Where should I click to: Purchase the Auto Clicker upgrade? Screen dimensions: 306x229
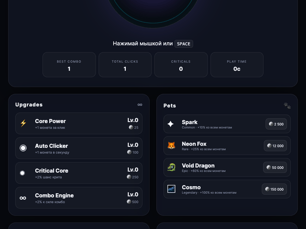point(79,148)
